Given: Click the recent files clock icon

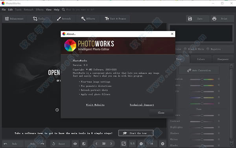Looking at the screenshot, I should (57, 110).
